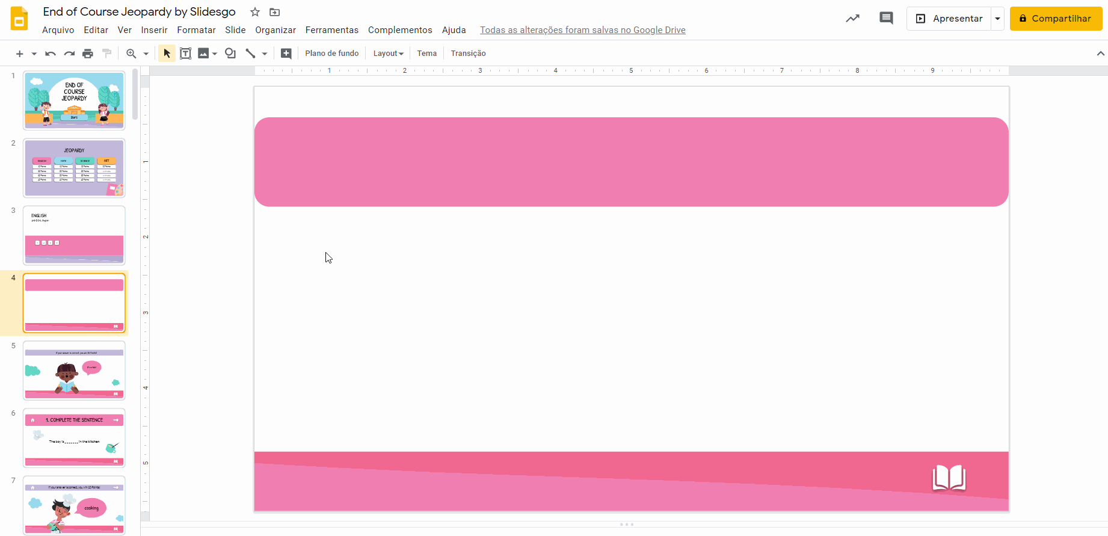Open the zoom level dropdown arrow

pyautogui.click(x=146, y=54)
